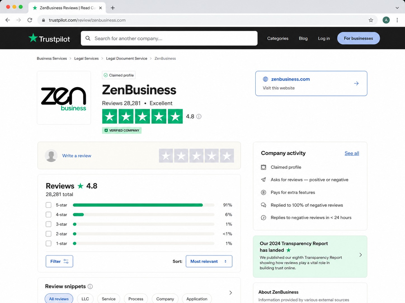Image resolution: width=405 pixels, height=303 pixels.
Task: Click the speech bubble icon for Replied to 100%
Action: pos(263,205)
